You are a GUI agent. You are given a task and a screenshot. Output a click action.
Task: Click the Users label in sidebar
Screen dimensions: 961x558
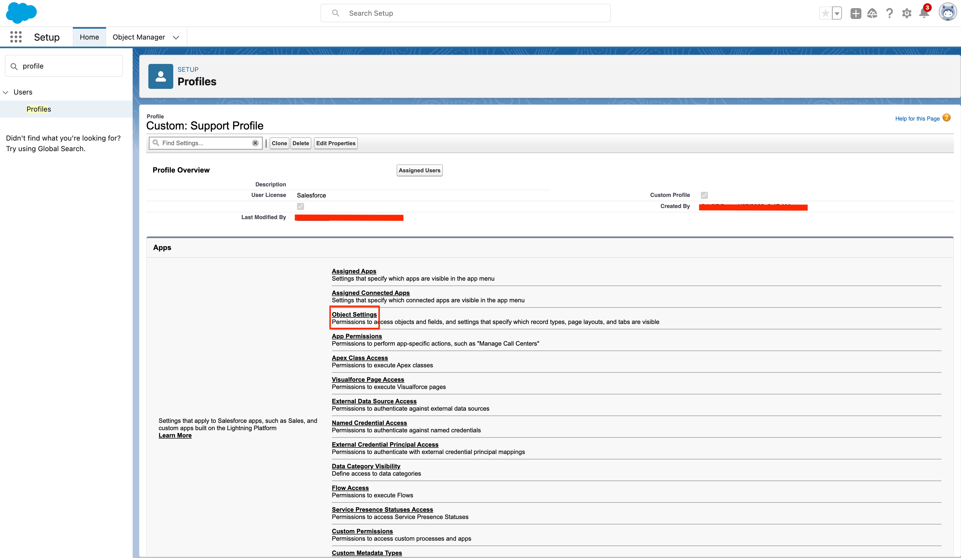coord(23,92)
